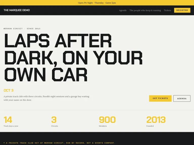The width and height of the screenshot is (194, 145).
Task: Click the 'Circuits' stat label
Action: (55, 126)
